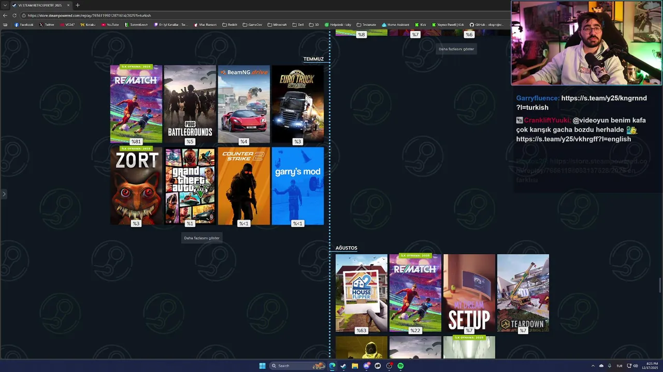This screenshot has height=372, width=663.
Task: Open the Home Assistant bookmark
Action: coord(396,25)
